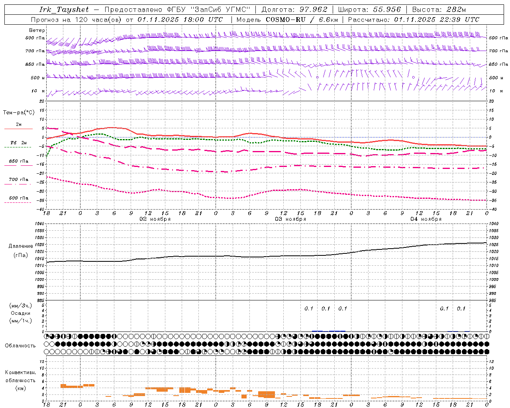Click the "04 ноября" date label

[426, 219]
